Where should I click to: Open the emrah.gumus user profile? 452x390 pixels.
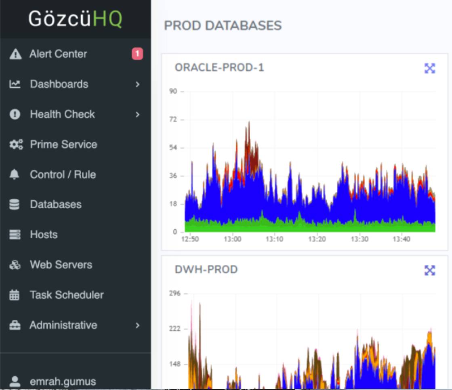click(x=63, y=382)
